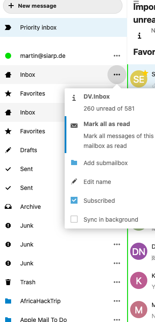Open Junk icon directly below Archive

pos(8,226)
